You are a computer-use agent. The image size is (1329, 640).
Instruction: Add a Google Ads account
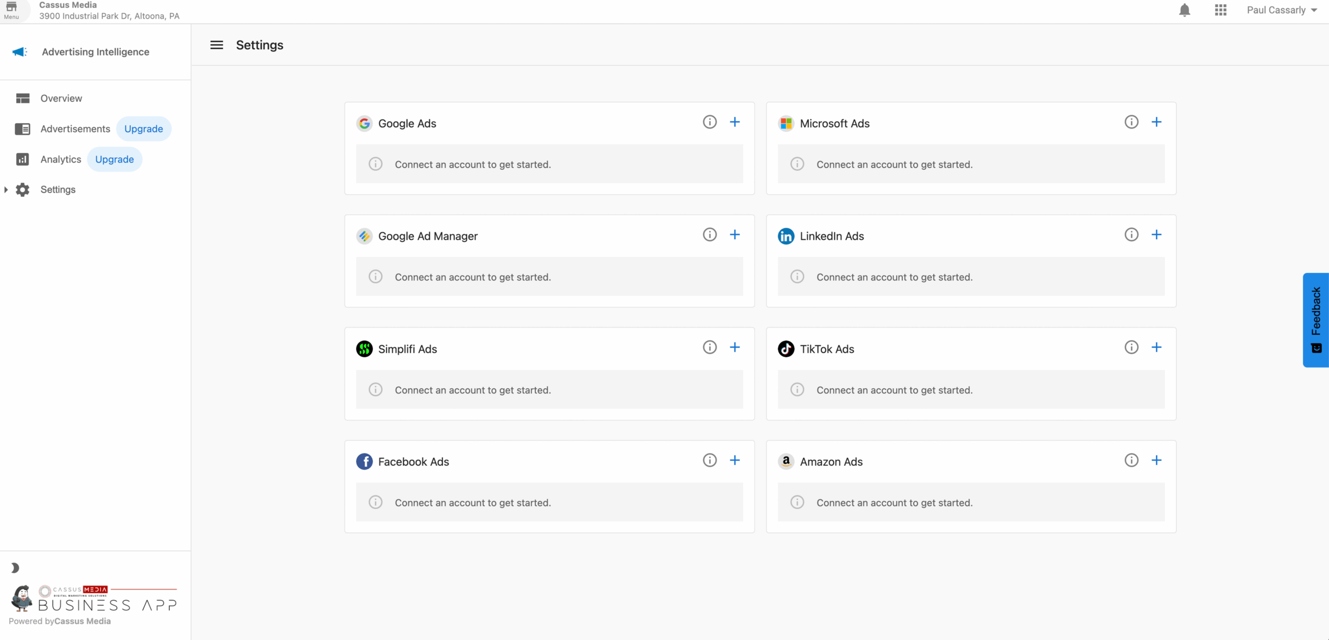pyautogui.click(x=735, y=122)
